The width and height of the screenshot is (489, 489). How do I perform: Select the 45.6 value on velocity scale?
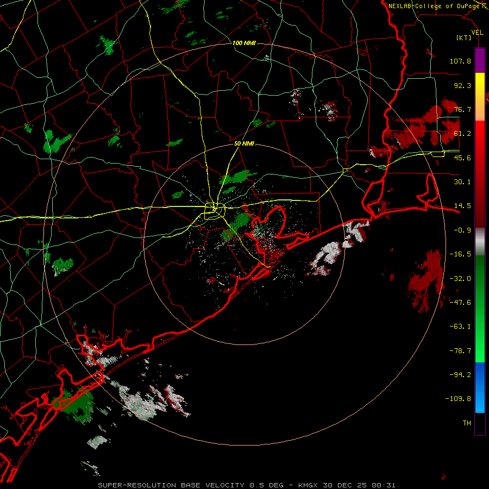pyautogui.click(x=462, y=158)
